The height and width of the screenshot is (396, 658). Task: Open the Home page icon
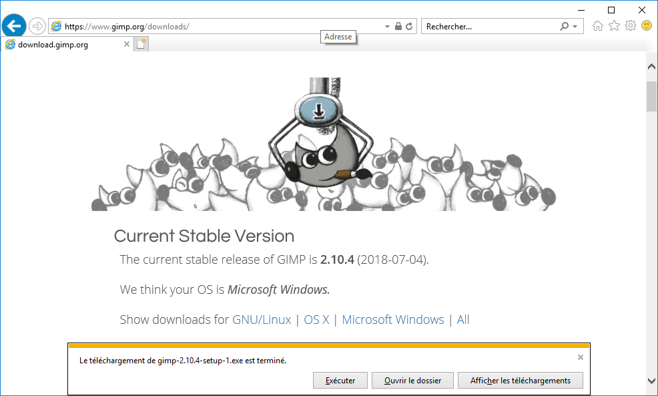[x=597, y=26]
